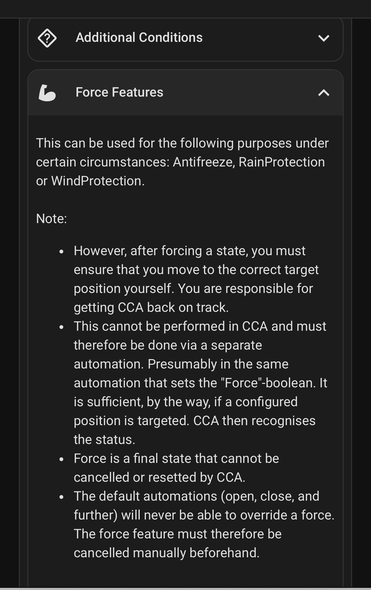The height and width of the screenshot is (590, 371).
Task: Click "cancelled manually beforehand" text
Action: (x=166, y=553)
